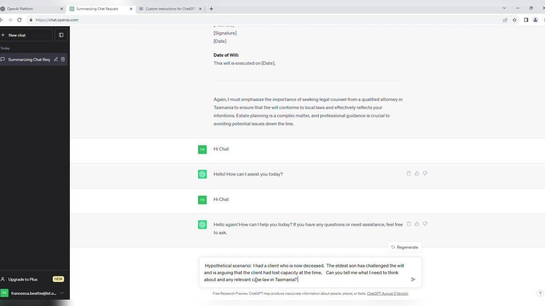Switch to Custom instructions for ChatGPT tab
Screen dimensions: 545x306
pyautogui.click(x=170, y=9)
